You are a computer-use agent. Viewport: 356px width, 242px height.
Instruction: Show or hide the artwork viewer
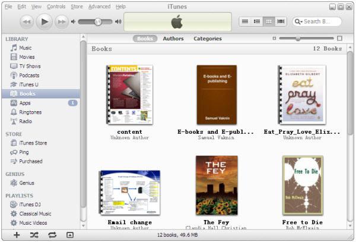(x=69, y=235)
